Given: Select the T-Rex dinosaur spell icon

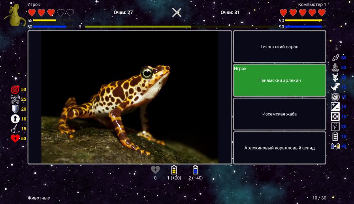Looking at the screenshot, I should coord(335,87).
